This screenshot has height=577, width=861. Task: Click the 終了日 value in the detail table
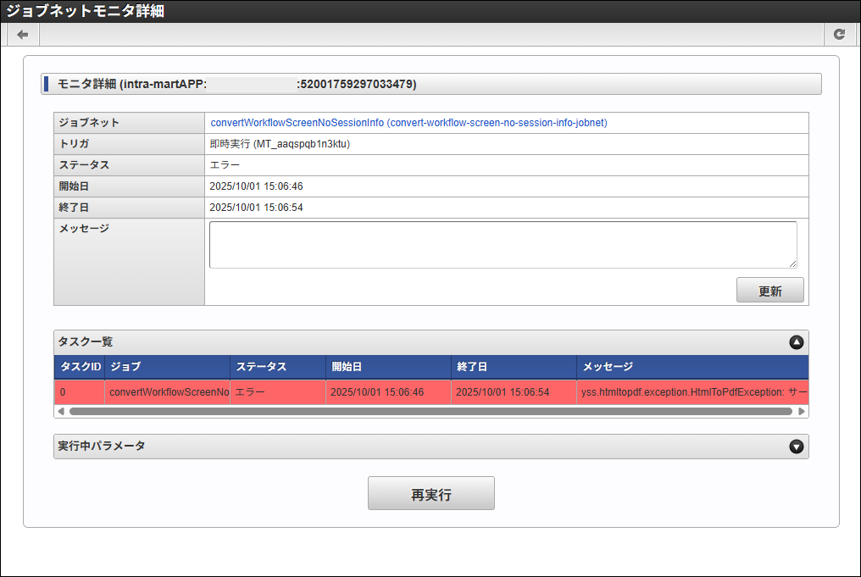256,208
